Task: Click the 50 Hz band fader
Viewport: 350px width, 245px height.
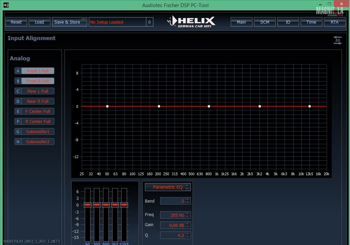Action: click(88, 205)
